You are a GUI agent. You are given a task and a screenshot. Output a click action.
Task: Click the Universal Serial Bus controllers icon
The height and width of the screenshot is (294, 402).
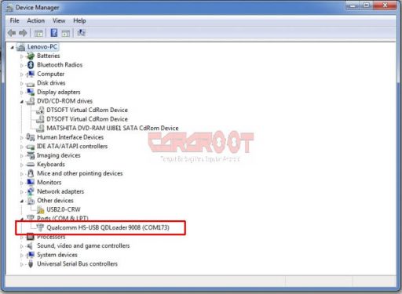coord(31,264)
